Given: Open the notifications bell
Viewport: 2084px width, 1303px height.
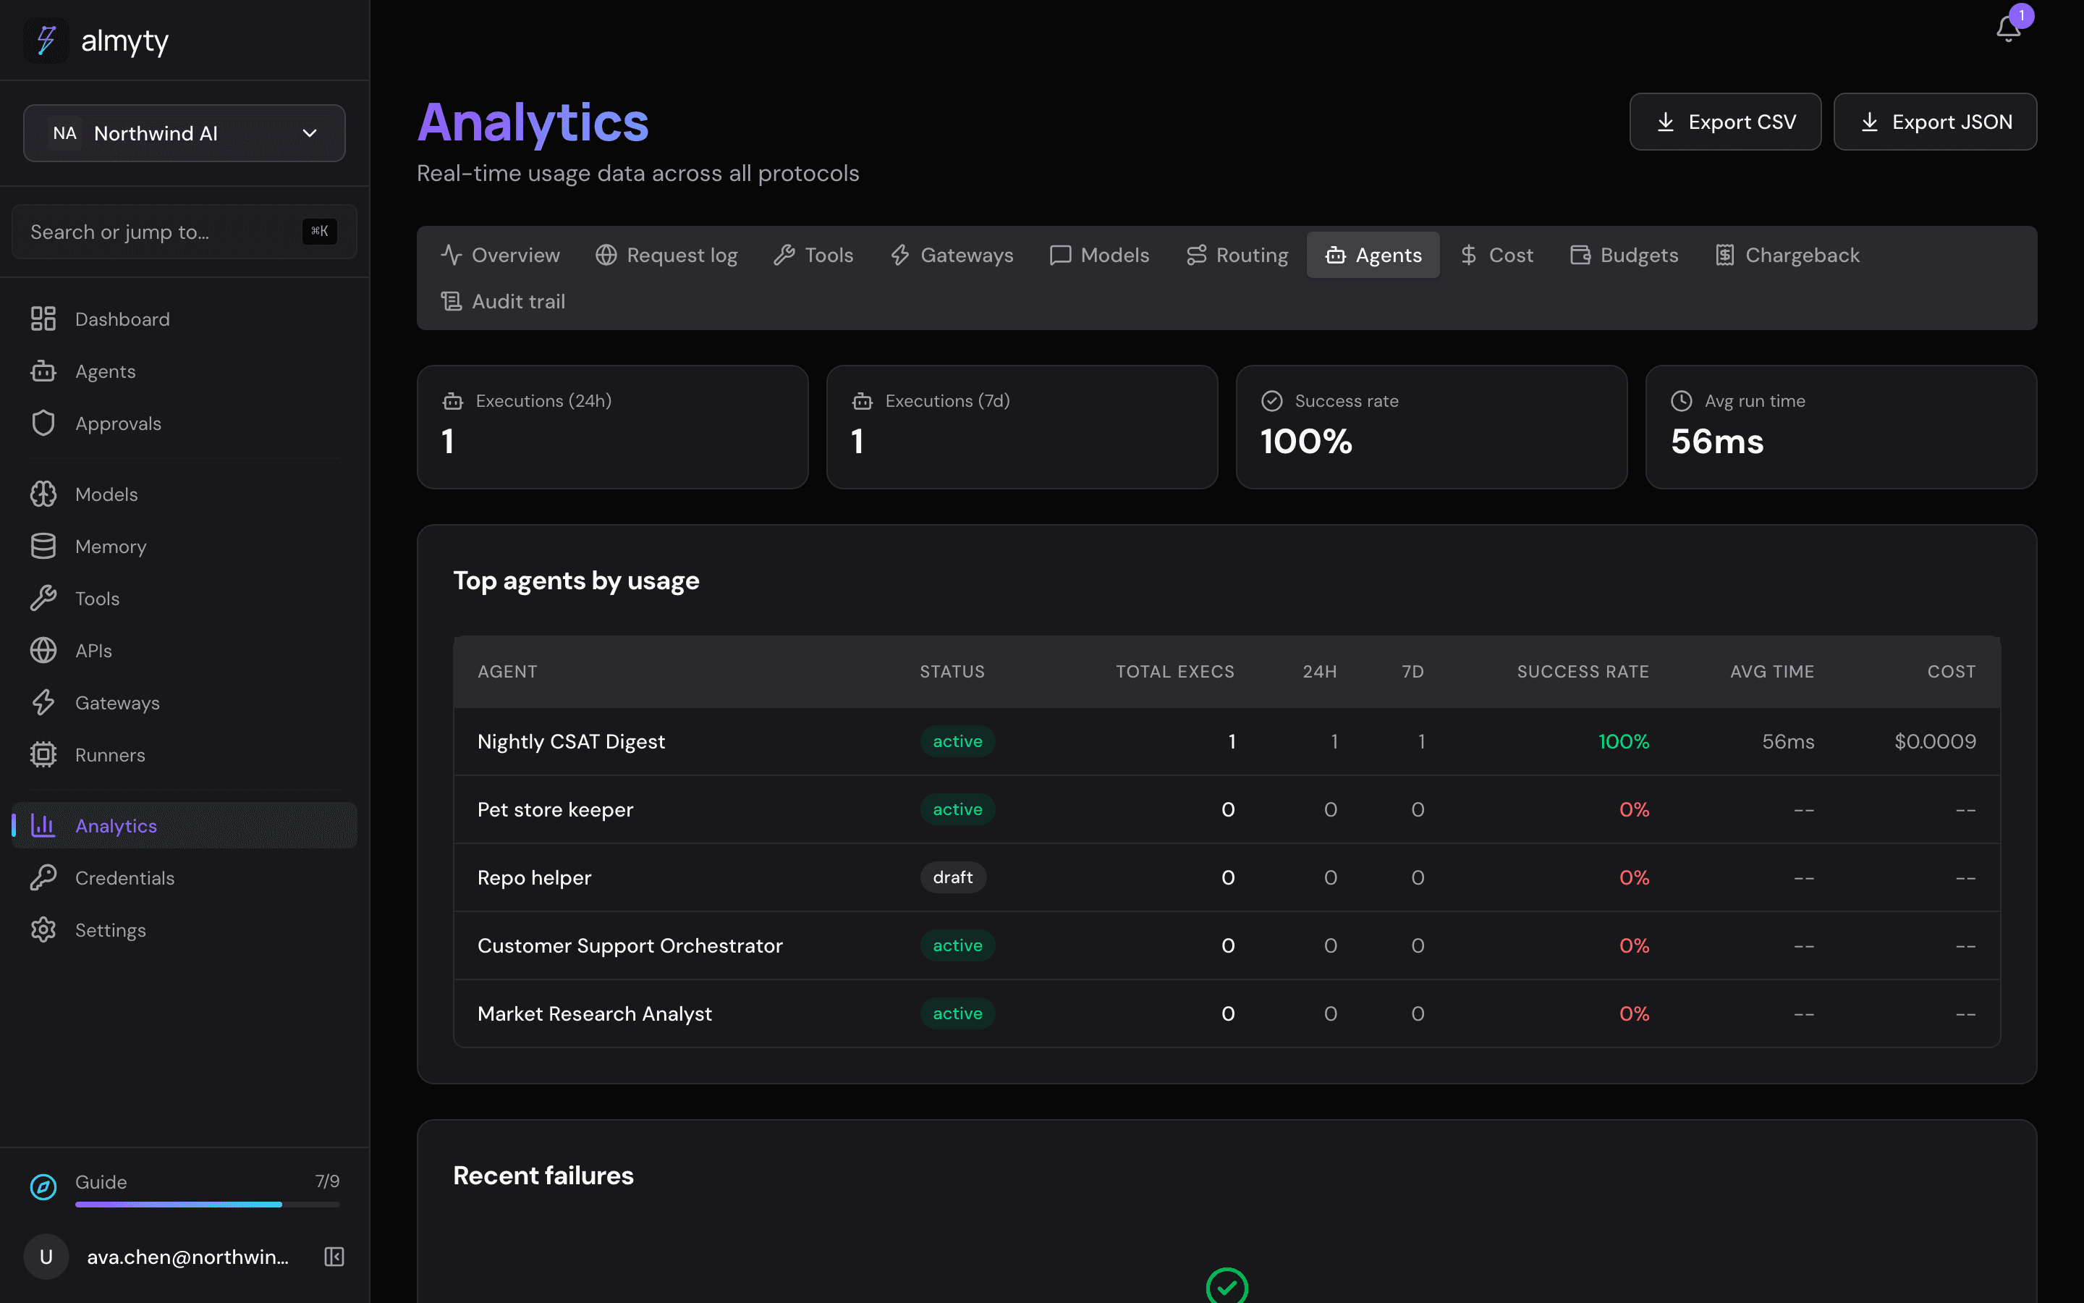Looking at the screenshot, I should (x=2008, y=28).
